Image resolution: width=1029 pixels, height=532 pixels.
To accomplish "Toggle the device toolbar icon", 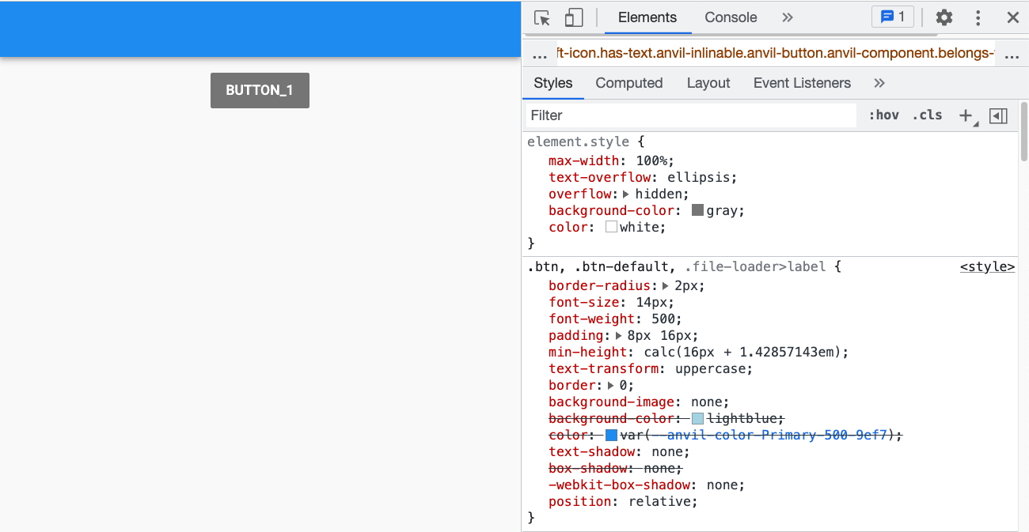I will 574,17.
